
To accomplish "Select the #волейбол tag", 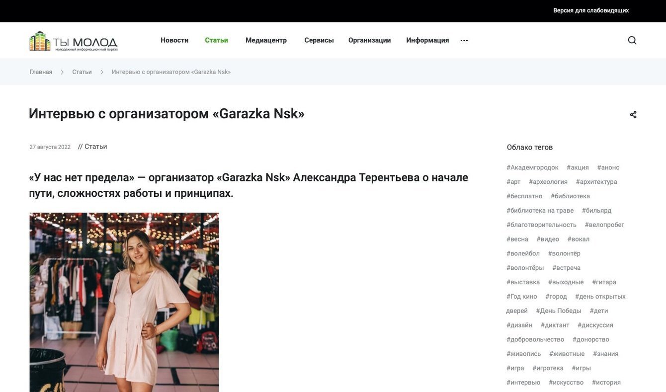I will coord(523,254).
